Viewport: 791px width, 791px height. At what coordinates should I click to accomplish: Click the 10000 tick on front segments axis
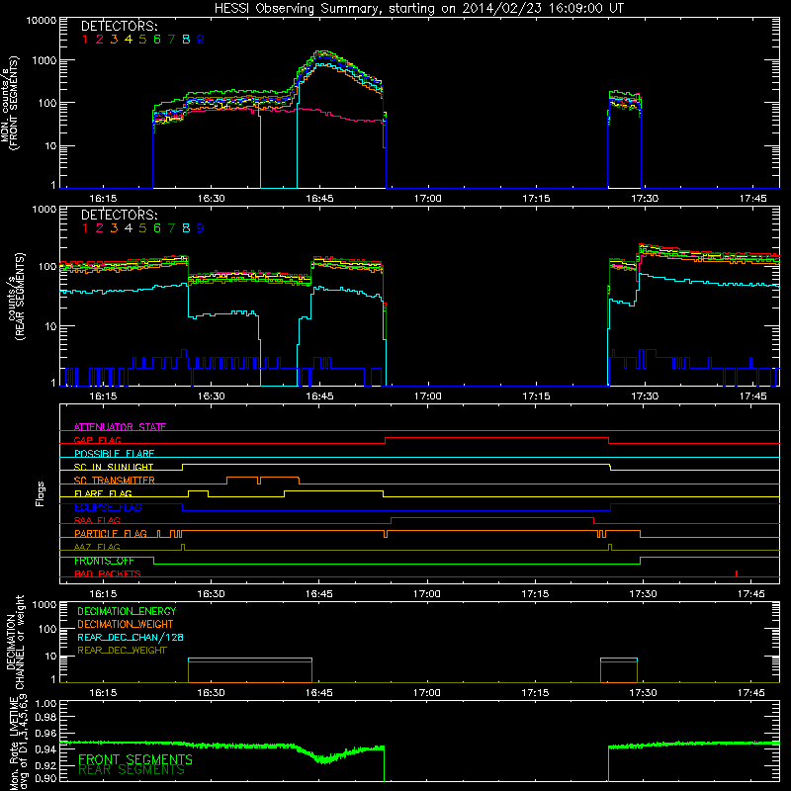click(x=42, y=20)
